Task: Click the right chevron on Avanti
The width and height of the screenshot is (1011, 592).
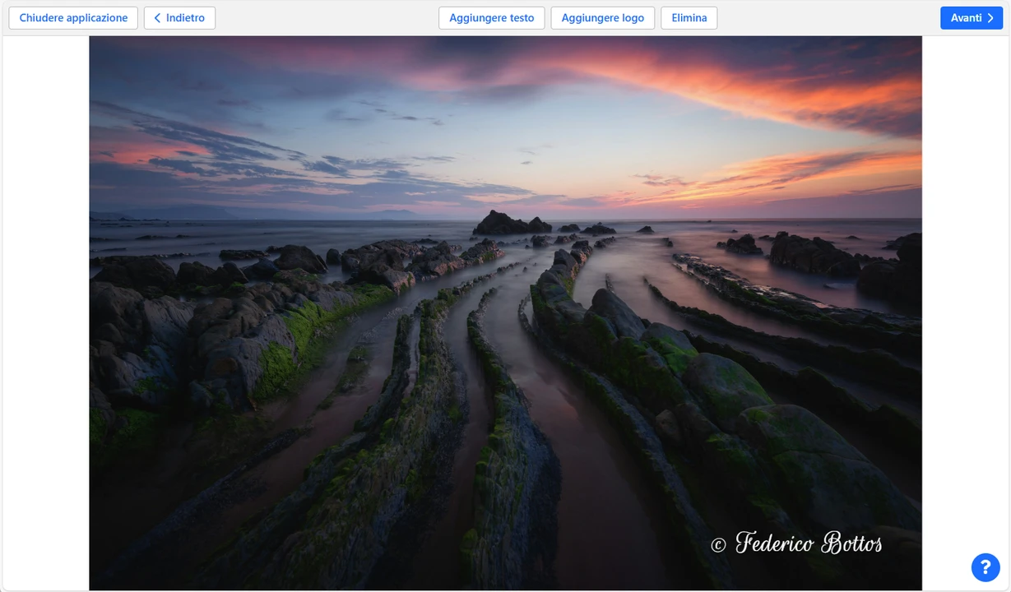Action: point(990,18)
